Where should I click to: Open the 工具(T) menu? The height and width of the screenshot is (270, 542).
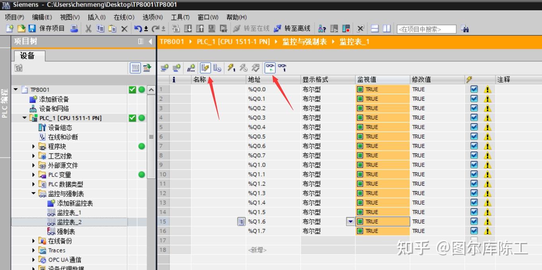coord(180,17)
